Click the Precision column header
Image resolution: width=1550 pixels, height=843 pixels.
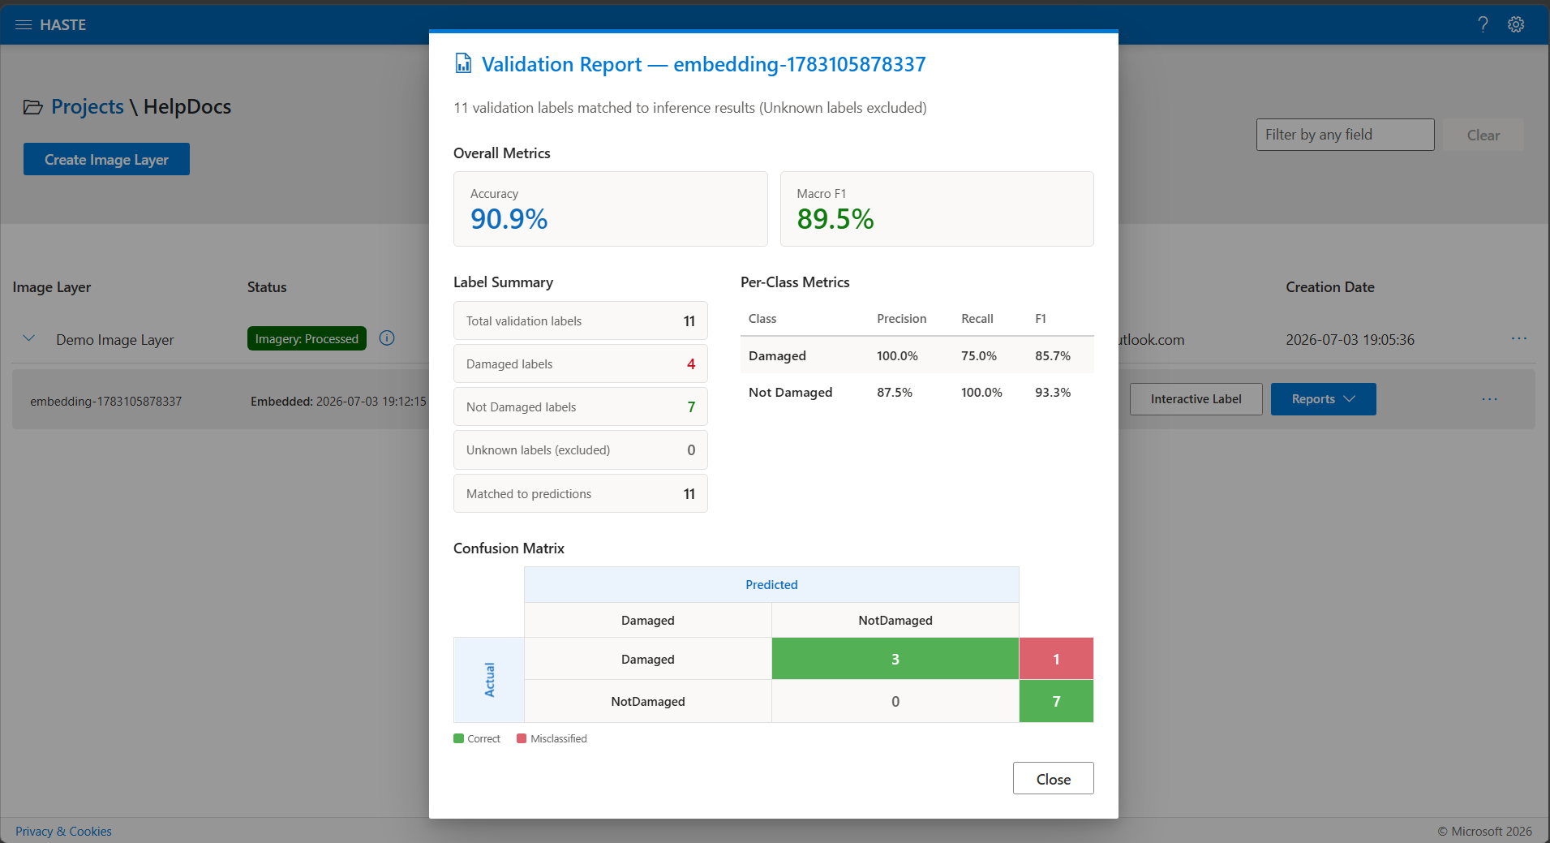point(901,319)
